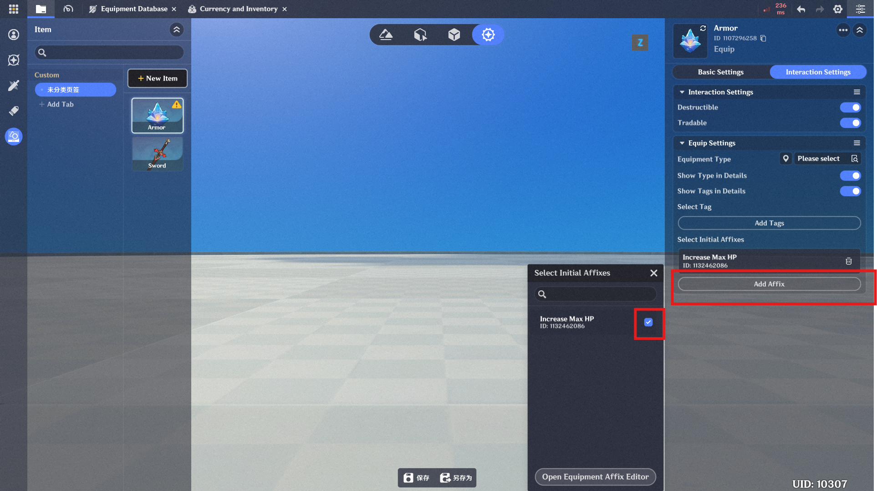Screen dimensions: 877x491
Task: Click the Add Tags button
Action: (769, 223)
